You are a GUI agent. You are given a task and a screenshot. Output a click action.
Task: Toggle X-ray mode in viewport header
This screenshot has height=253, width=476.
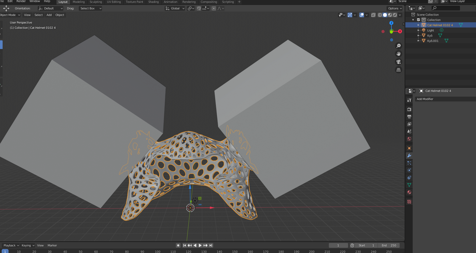point(373,15)
